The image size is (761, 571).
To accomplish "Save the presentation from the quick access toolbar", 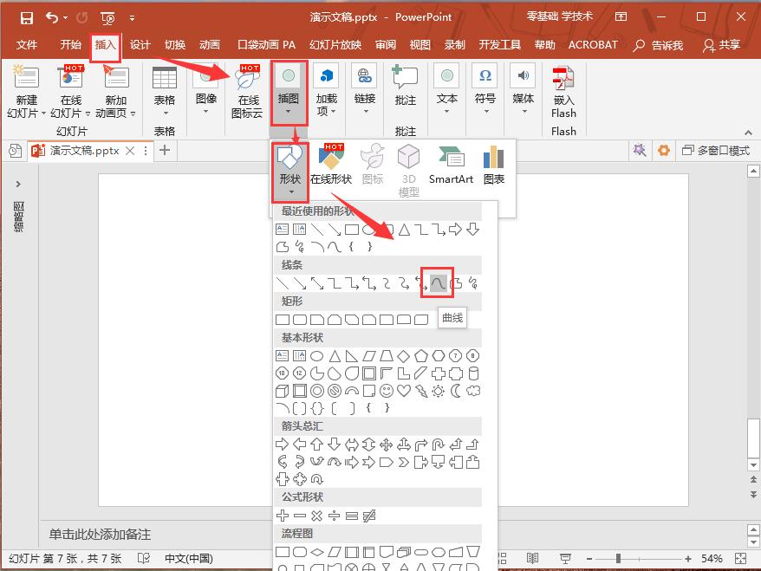I will click(27, 18).
